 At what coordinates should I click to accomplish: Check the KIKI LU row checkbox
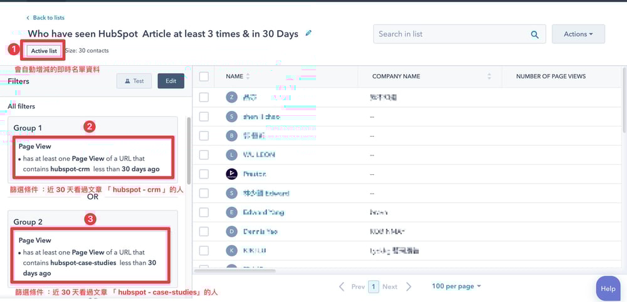point(204,251)
